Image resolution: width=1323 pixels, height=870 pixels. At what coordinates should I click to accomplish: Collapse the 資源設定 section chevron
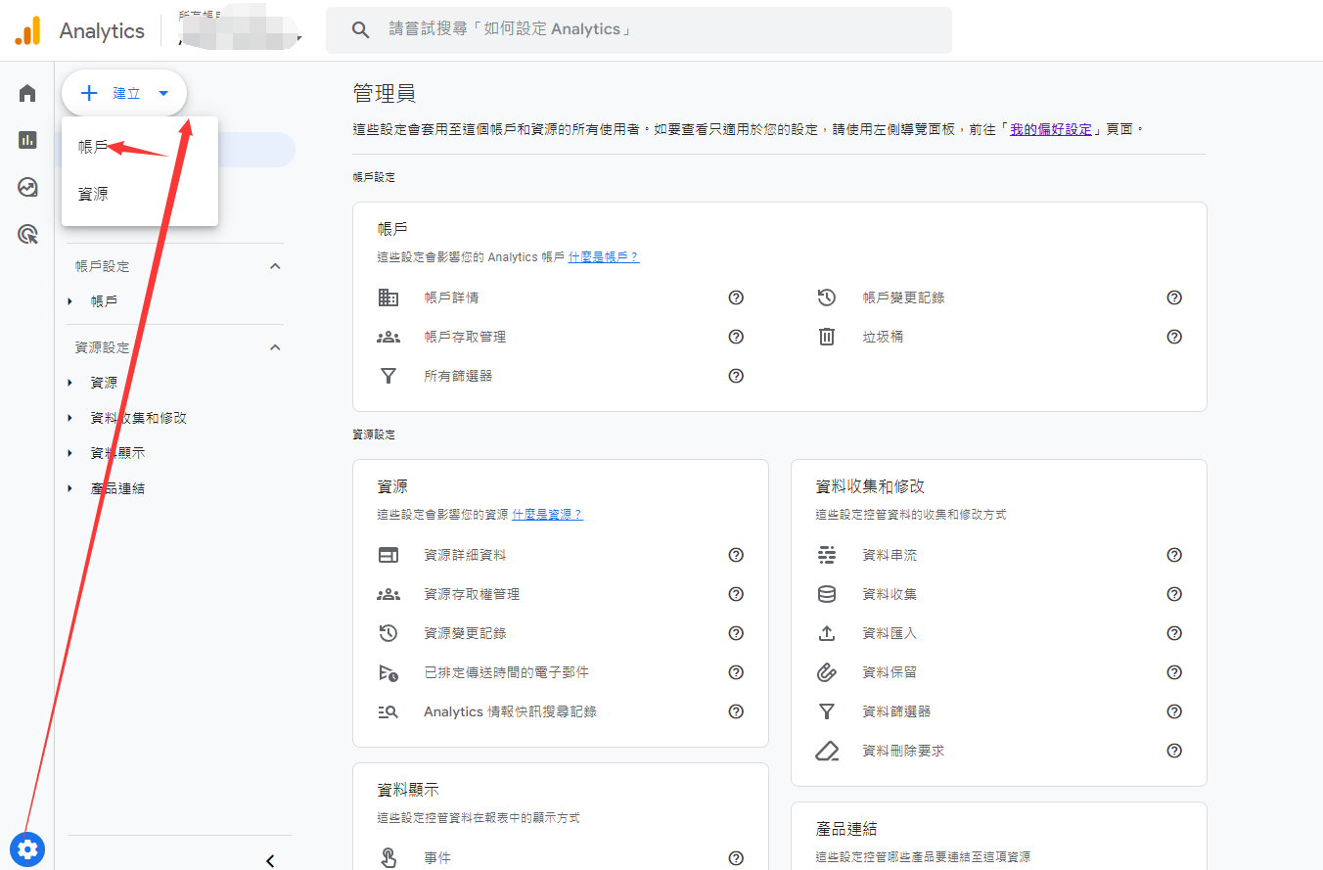tap(275, 347)
